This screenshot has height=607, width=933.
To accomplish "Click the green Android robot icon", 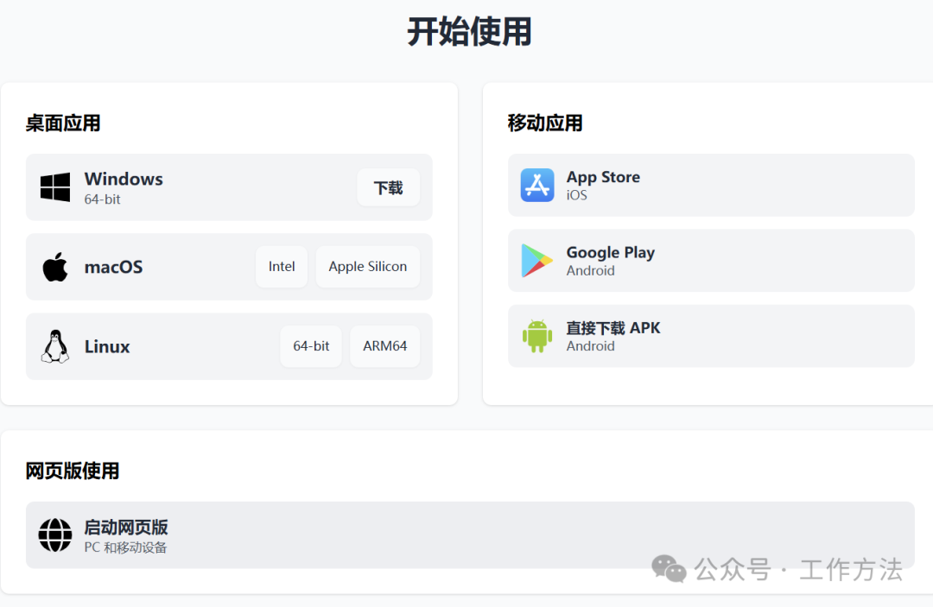I will [537, 336].
